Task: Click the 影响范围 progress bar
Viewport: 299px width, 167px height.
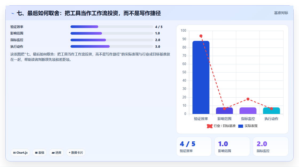Action: tap(112, 33)
